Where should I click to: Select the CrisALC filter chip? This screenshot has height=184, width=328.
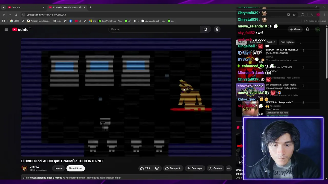pos(271,42)
